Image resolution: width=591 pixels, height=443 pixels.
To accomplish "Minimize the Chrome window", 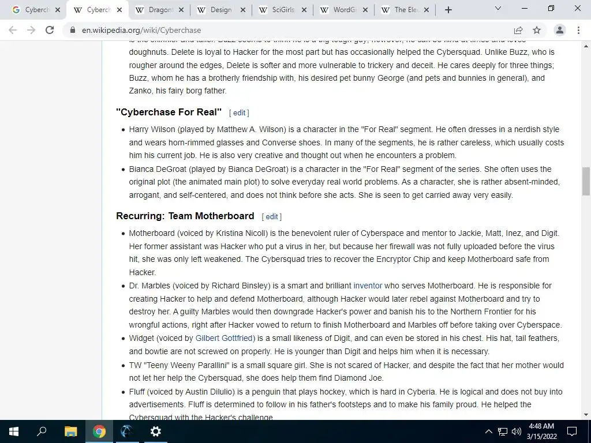I will 525,8.
